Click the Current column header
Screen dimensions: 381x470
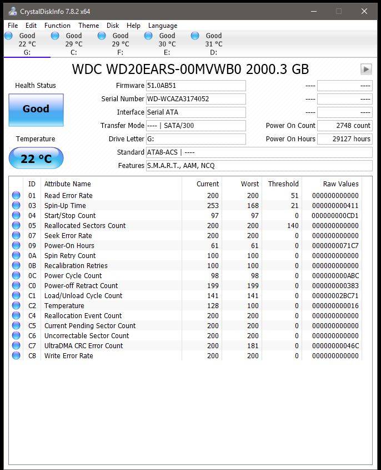208,184
